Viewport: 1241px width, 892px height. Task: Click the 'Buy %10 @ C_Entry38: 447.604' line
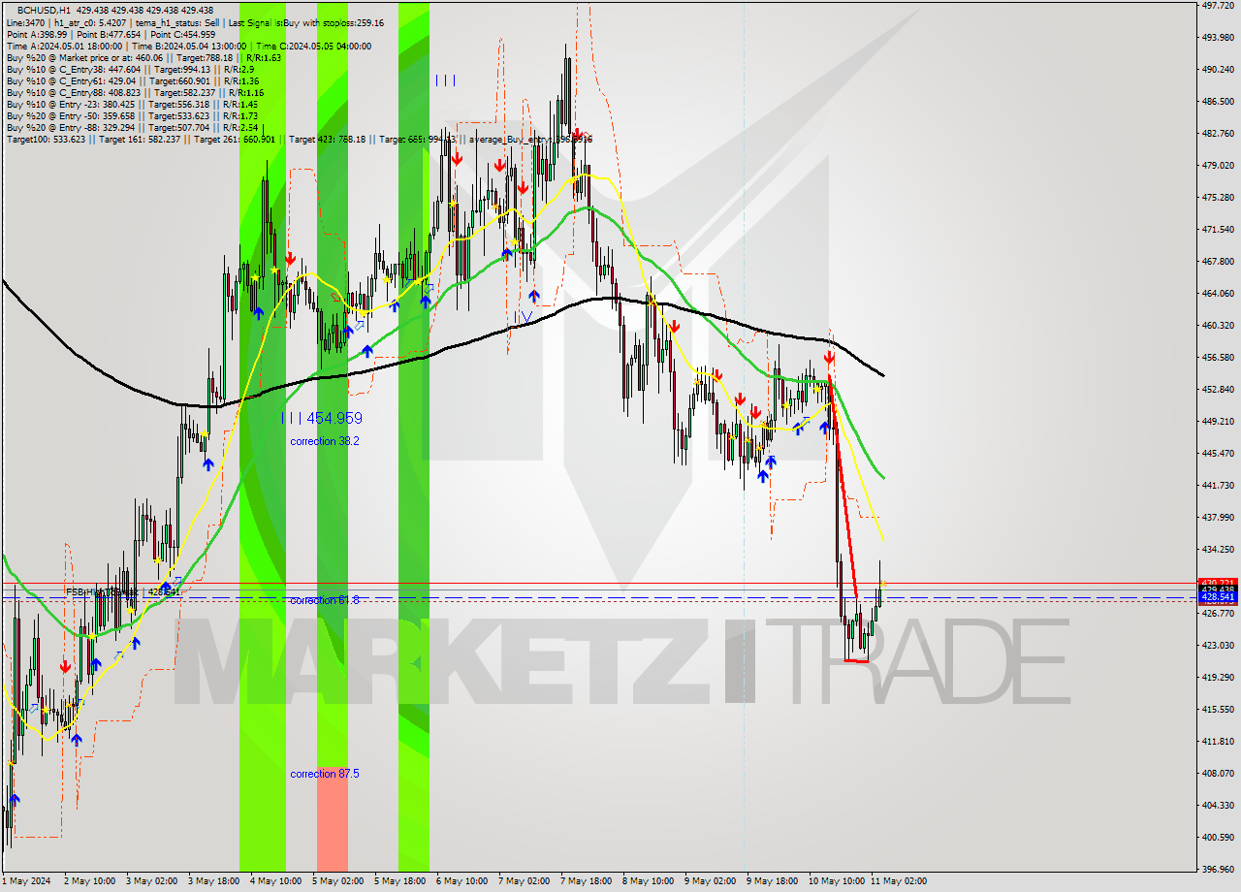point(130,69)
